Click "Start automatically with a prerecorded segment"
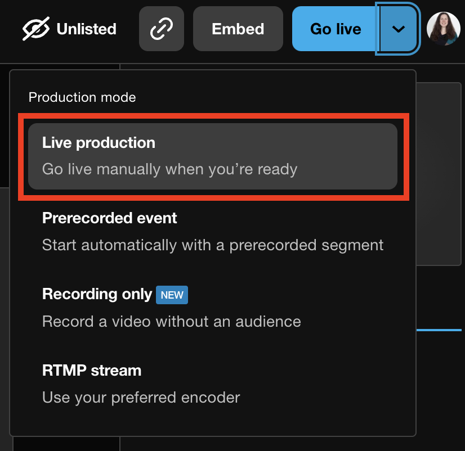This screenshot has width=465, height=451. tap(213, 245)
